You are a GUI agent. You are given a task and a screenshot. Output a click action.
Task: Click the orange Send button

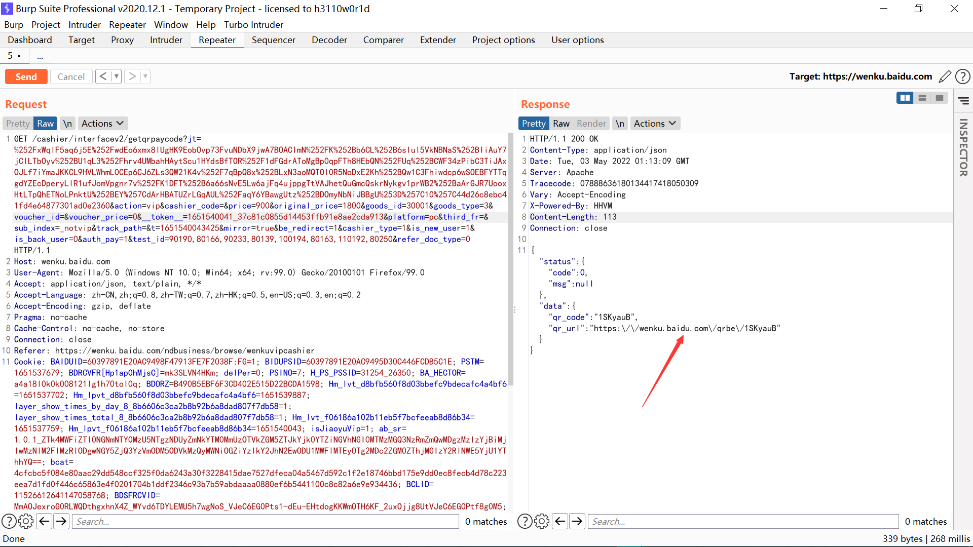26,76
